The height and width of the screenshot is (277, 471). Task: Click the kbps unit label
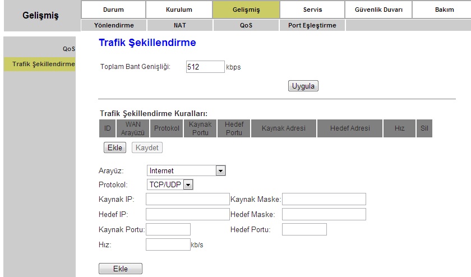233,67
